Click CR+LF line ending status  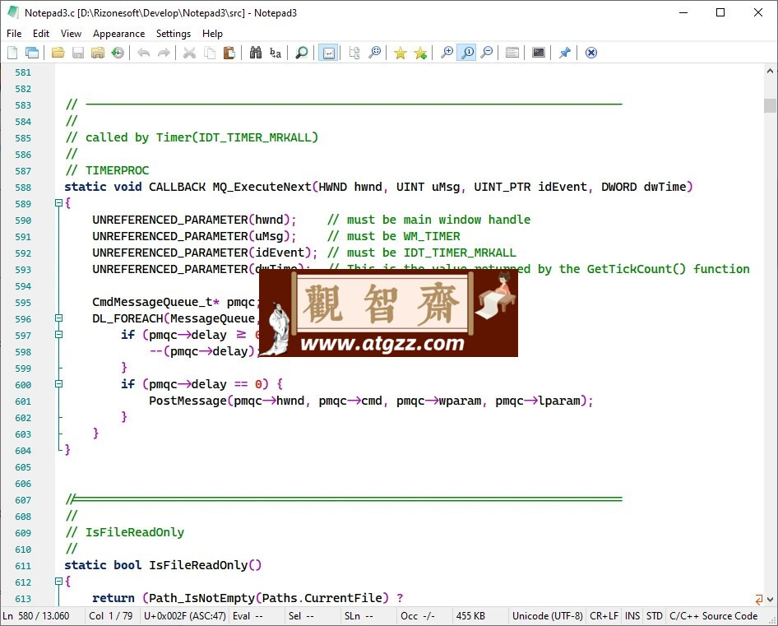[x=604, y=616]
